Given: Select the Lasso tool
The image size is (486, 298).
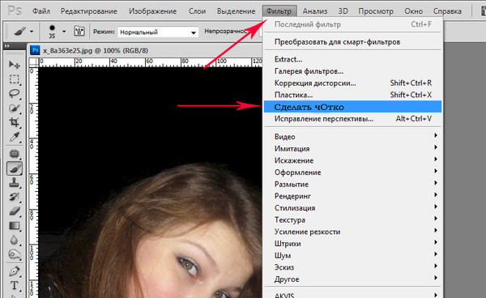Looking at the screenshot, I should 15,94.
